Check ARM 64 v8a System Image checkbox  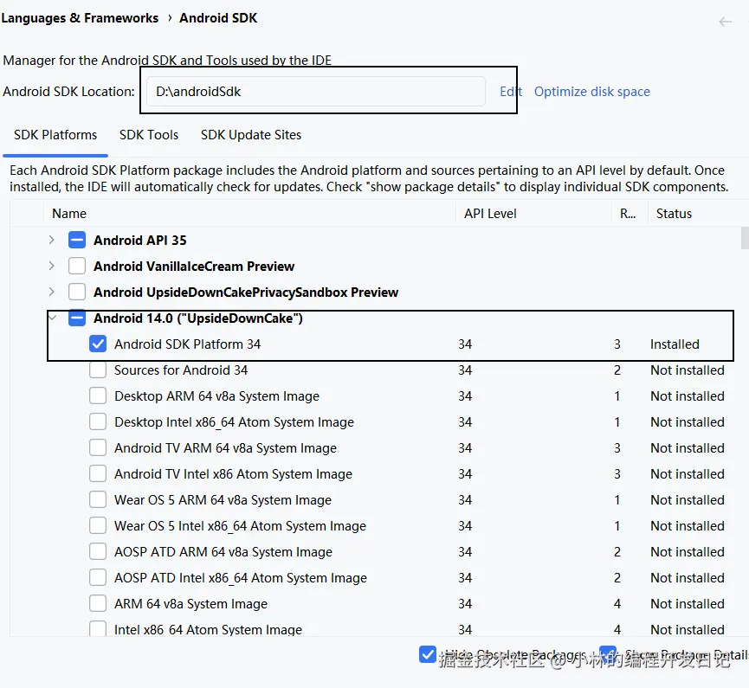coord(98,603)
